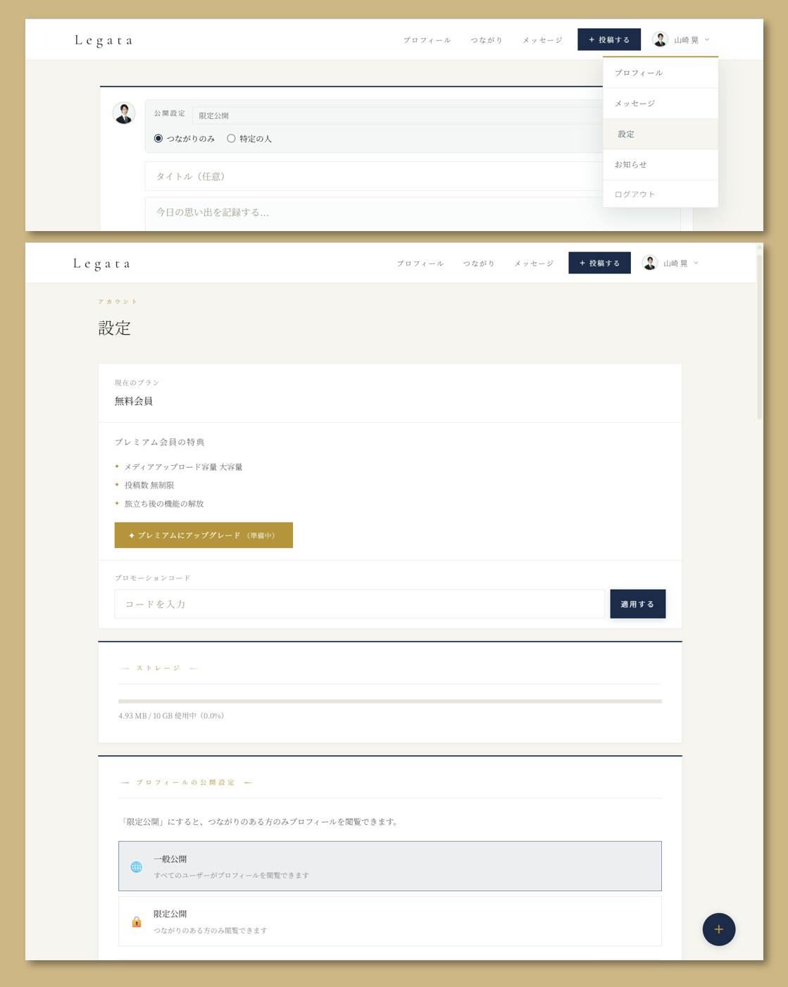Viewport: 788px width, 987px height.
Task: Click the author avatar beside the post composer
Action: click(124, 113)
